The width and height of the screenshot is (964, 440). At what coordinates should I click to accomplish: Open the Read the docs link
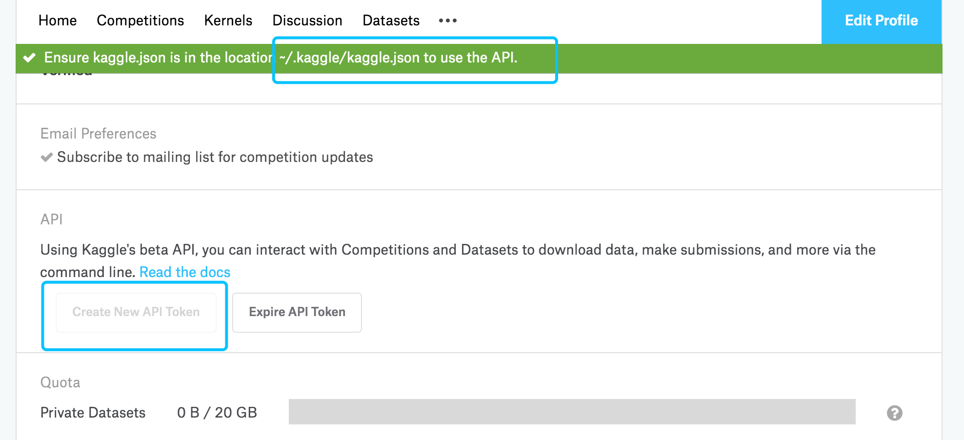[185, 272]
